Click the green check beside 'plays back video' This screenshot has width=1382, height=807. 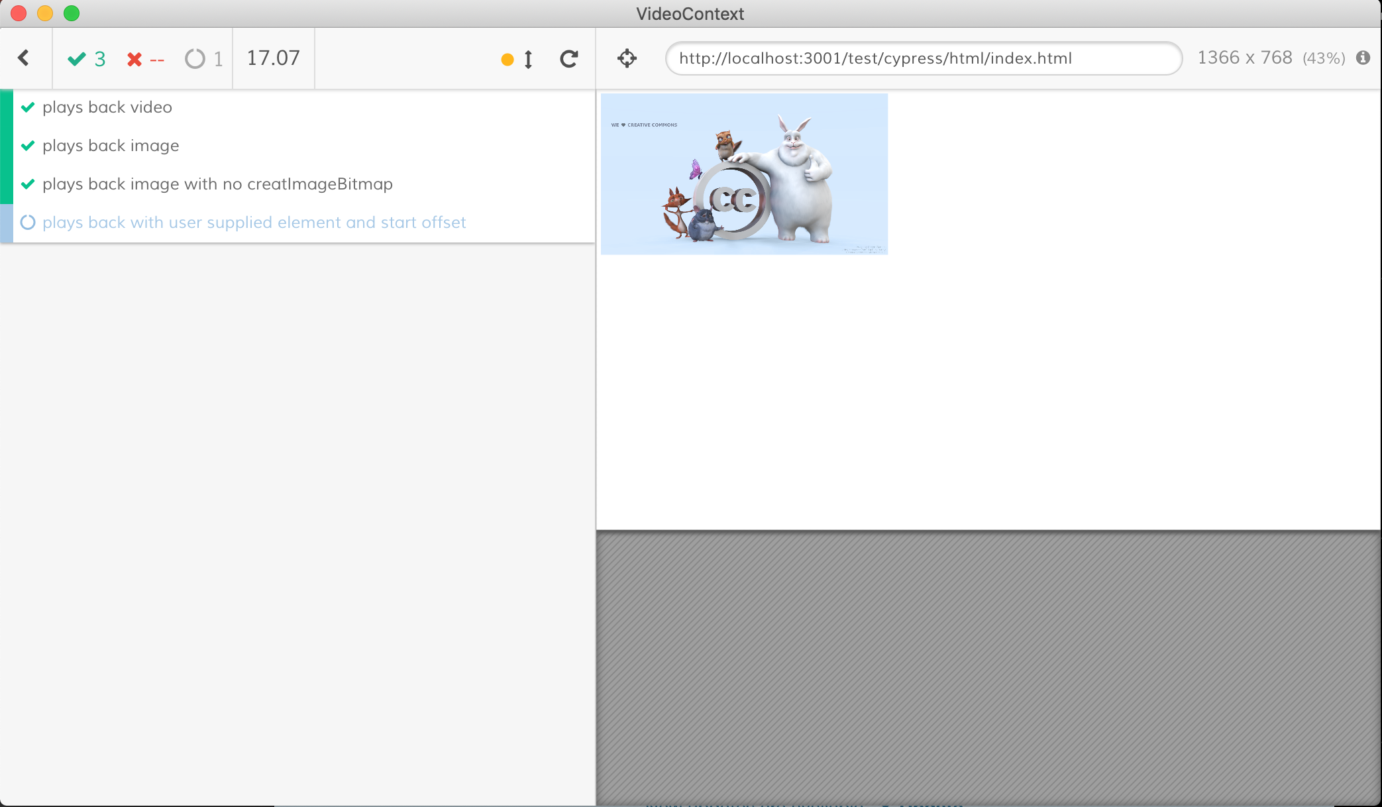pyautogui.click(x=28, y=107)
